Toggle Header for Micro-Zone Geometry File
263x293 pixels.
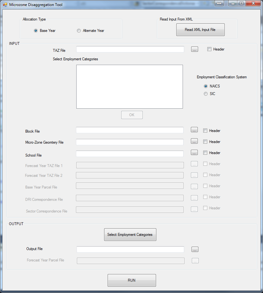tap(205, 142)
